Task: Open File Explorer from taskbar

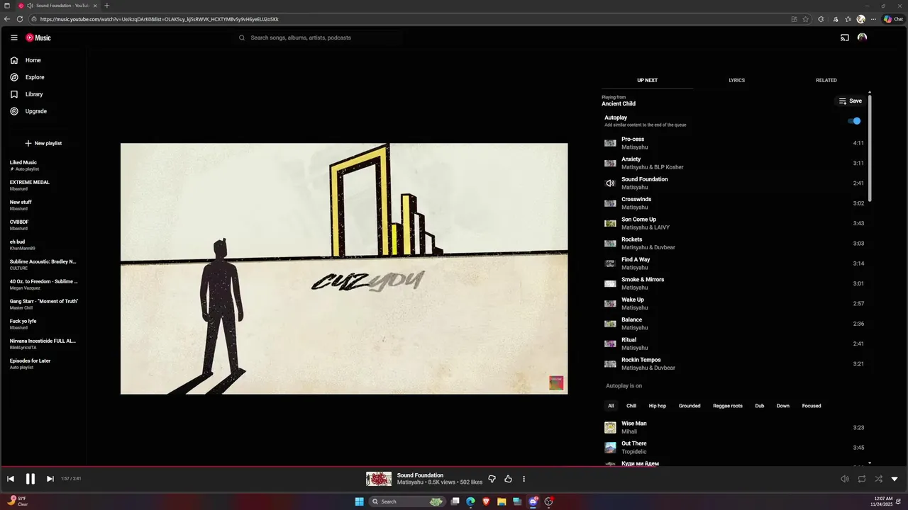Action: click(x=502, y=501)
